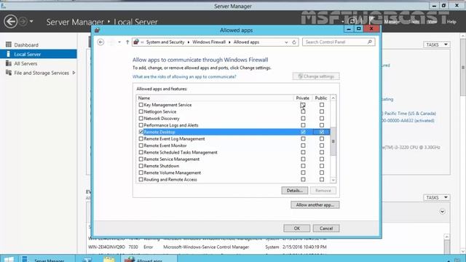Open navigation history dropdown in Server Manager

point(31,21)
